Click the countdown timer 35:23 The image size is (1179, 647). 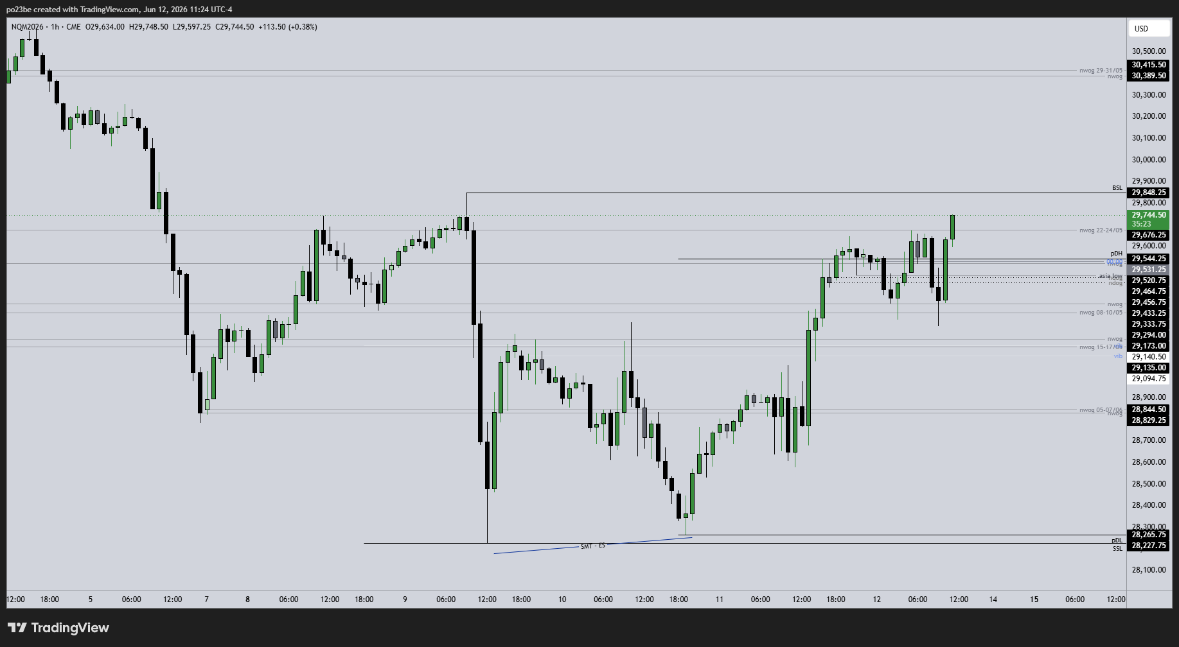[1141, 224]
